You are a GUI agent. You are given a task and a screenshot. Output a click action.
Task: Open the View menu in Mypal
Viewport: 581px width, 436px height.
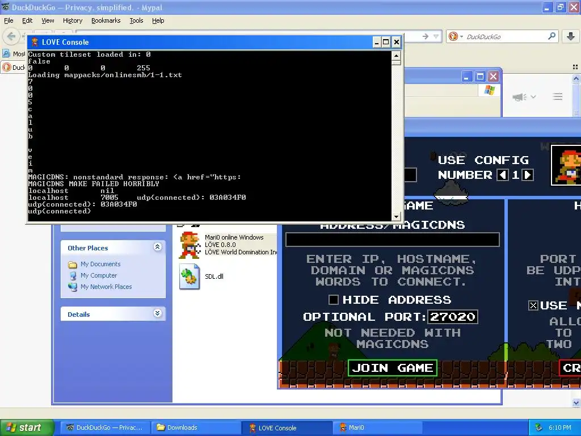coord(48,20)
